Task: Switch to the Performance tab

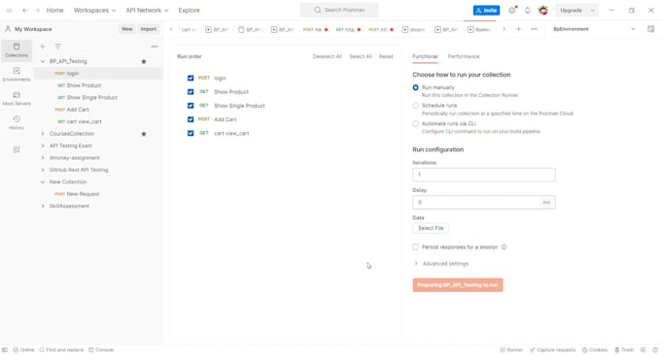Action: [x=464, y=56]
